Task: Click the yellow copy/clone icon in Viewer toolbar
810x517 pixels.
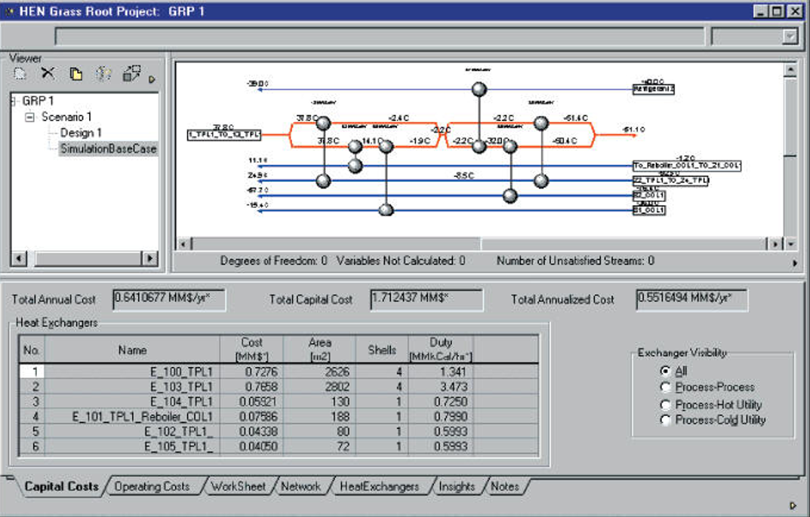Action: coord(75,74)
